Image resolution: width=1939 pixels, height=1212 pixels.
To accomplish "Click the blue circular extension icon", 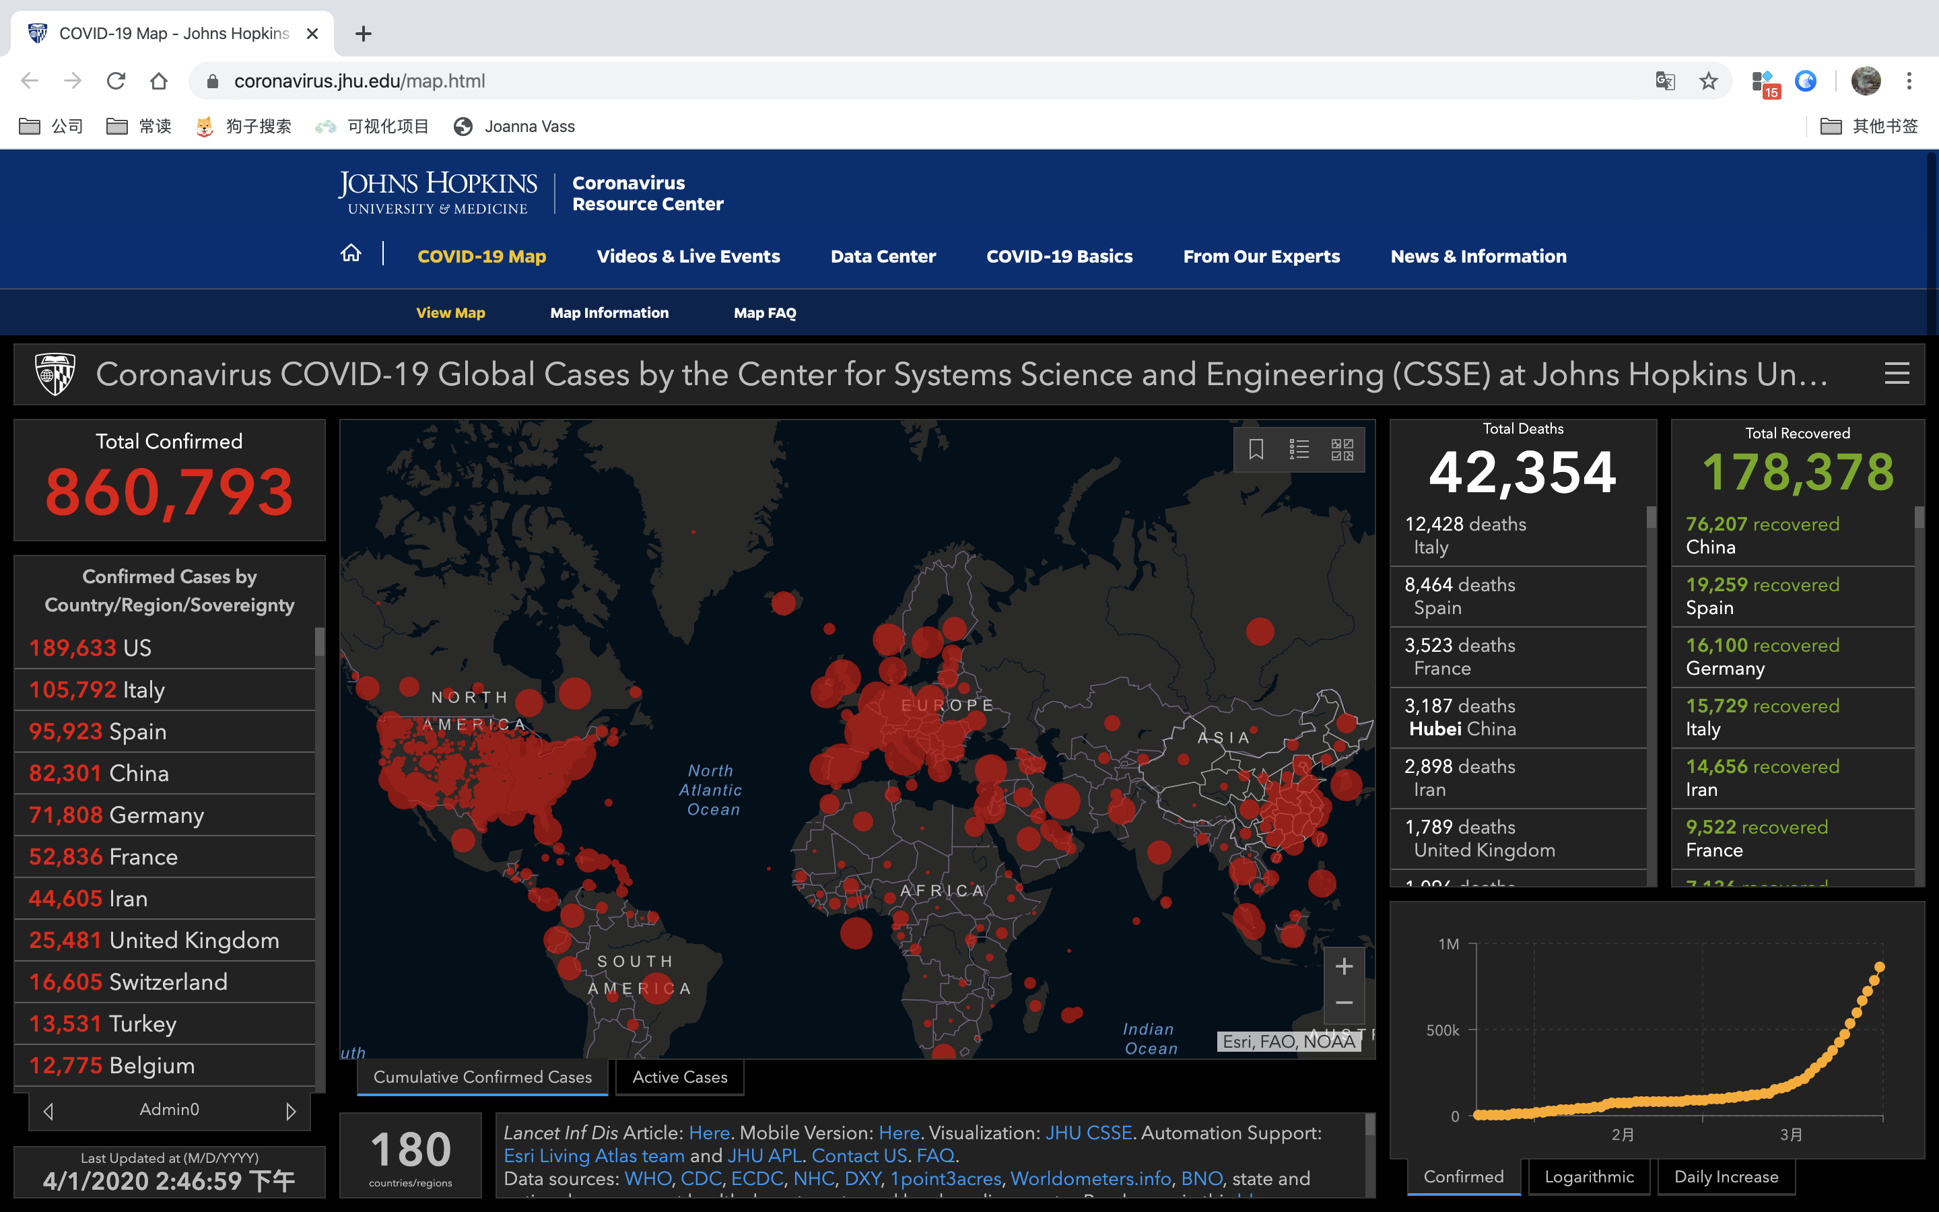I will 1805,81.
